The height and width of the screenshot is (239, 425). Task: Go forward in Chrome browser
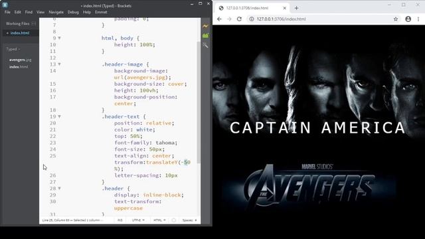click(x=229, y=19)
